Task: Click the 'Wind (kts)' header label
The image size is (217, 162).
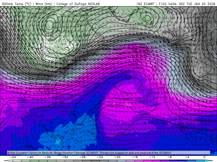Action: [x=44, y=4]
